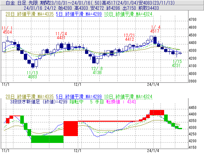Click the 4700 axis label on upper chart
The image size is (204, 155).
click(x=193, y=20)
